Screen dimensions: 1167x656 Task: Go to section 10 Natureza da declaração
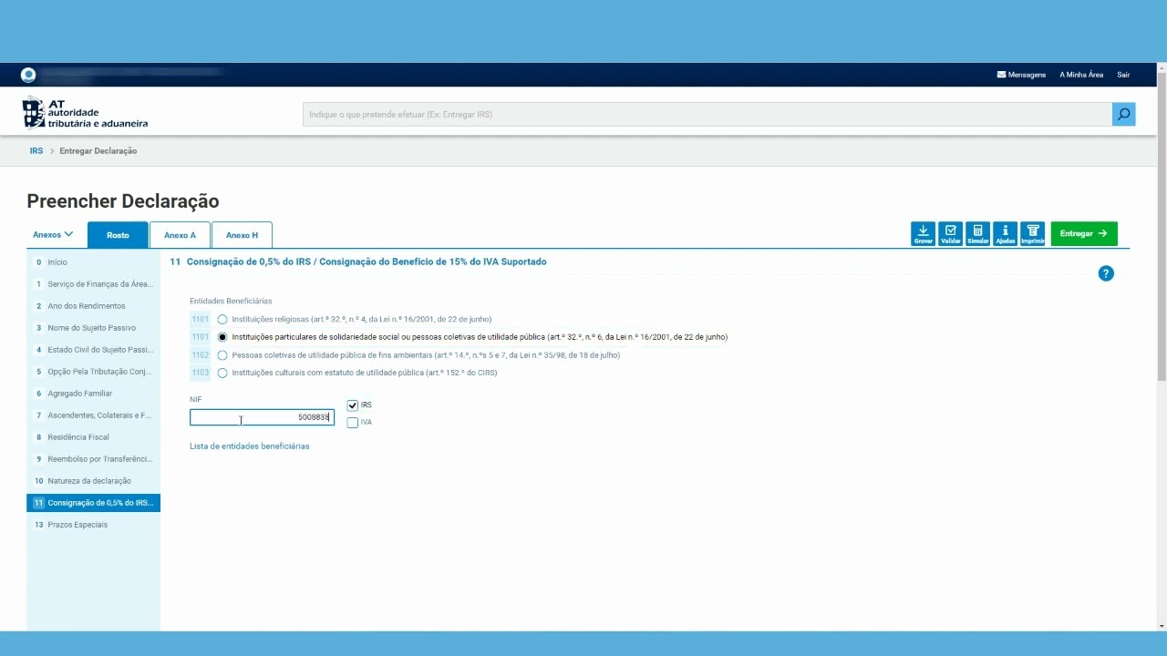93,481
